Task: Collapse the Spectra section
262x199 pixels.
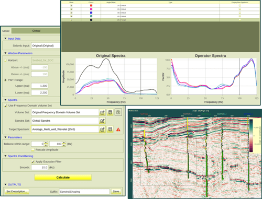Action: (5, 100)
